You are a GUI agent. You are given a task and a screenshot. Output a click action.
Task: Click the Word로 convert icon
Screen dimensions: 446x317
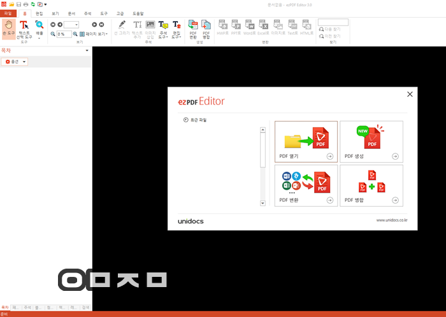click(250, 28)
